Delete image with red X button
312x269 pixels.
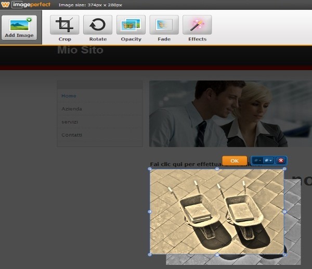tap(281, 161)
